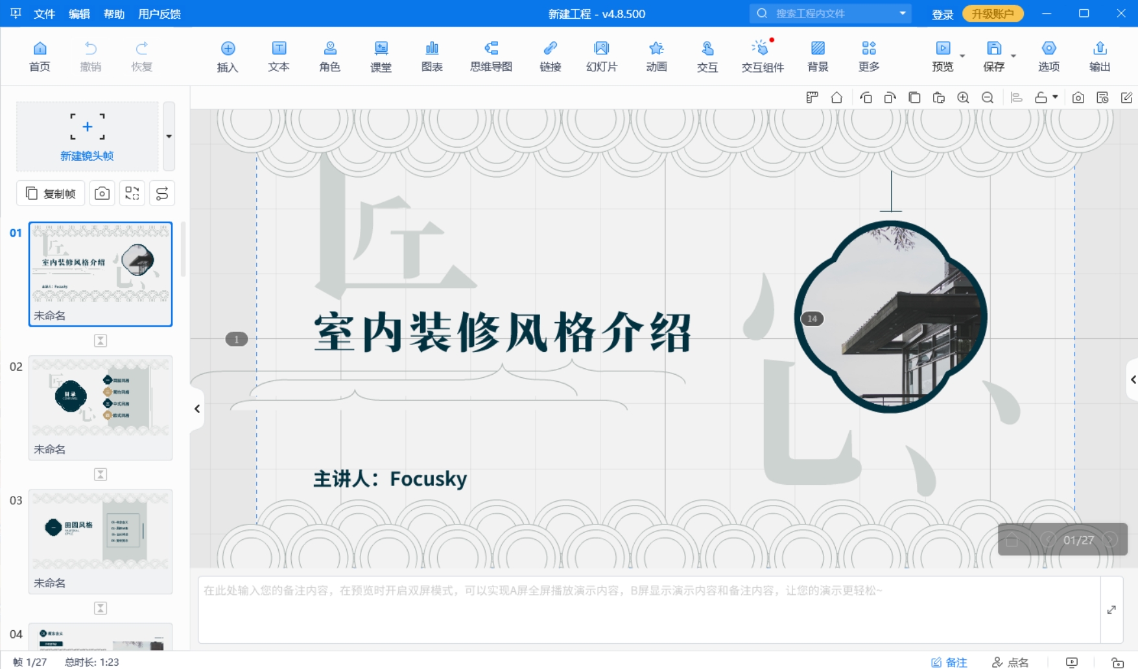Open 交互组件 interactive components
The height and width of the screenshot is (669, 1138).
pos(763,56)
